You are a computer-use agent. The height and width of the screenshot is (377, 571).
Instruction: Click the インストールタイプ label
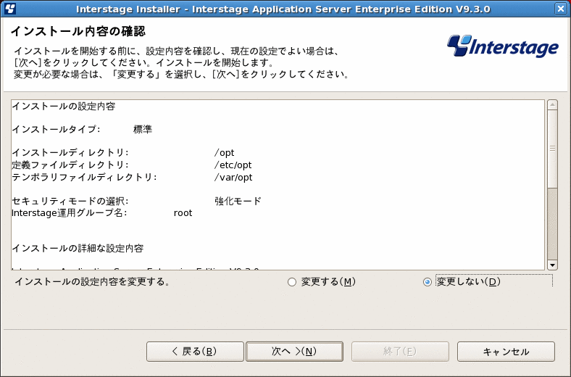point(56,129)
